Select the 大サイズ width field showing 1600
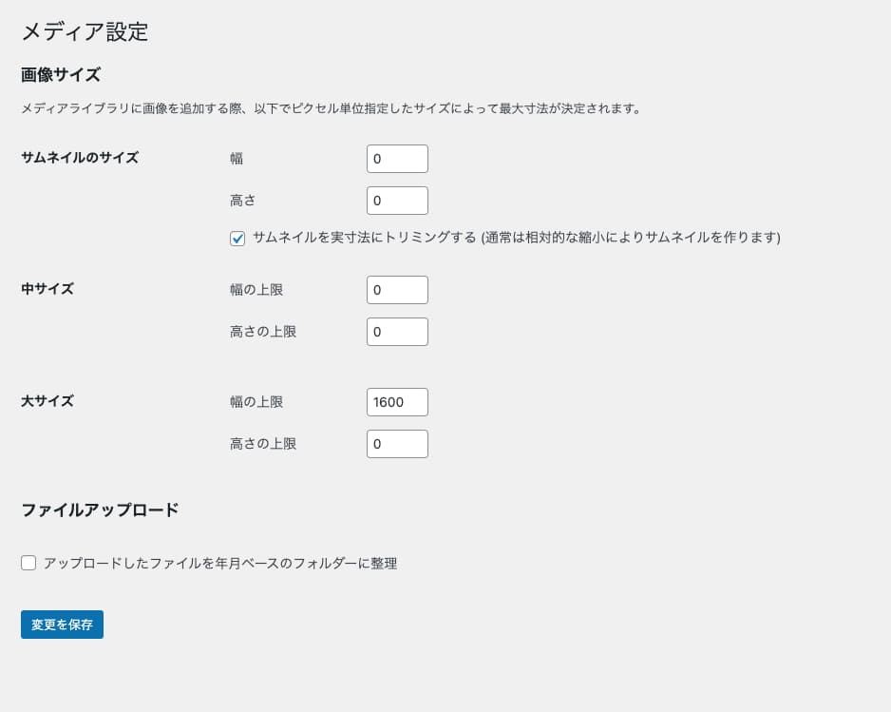 point(397,402)
